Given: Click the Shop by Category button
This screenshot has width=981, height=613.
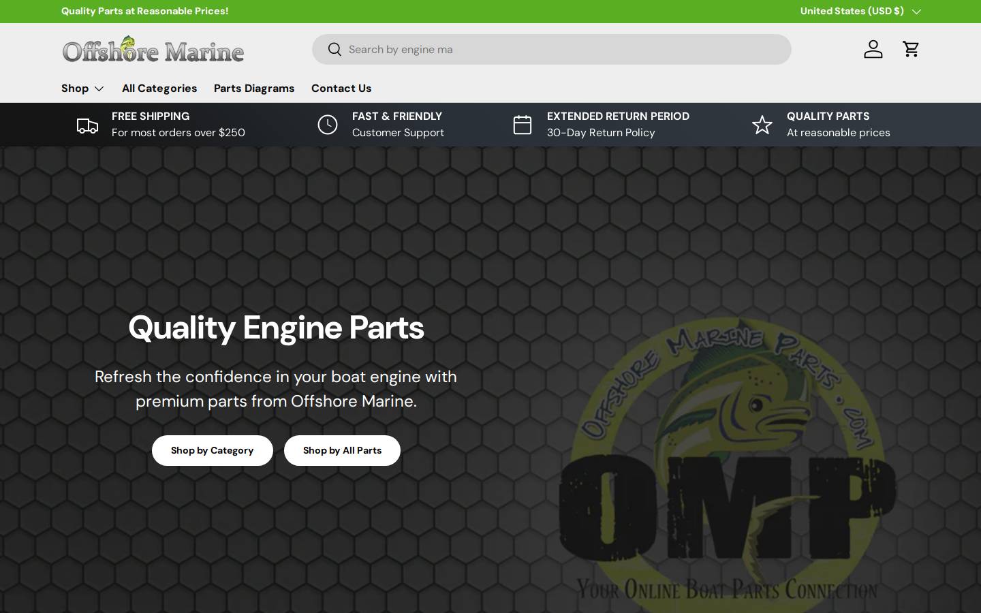Looking at the screenshot, I should click(x=213, y=450).
